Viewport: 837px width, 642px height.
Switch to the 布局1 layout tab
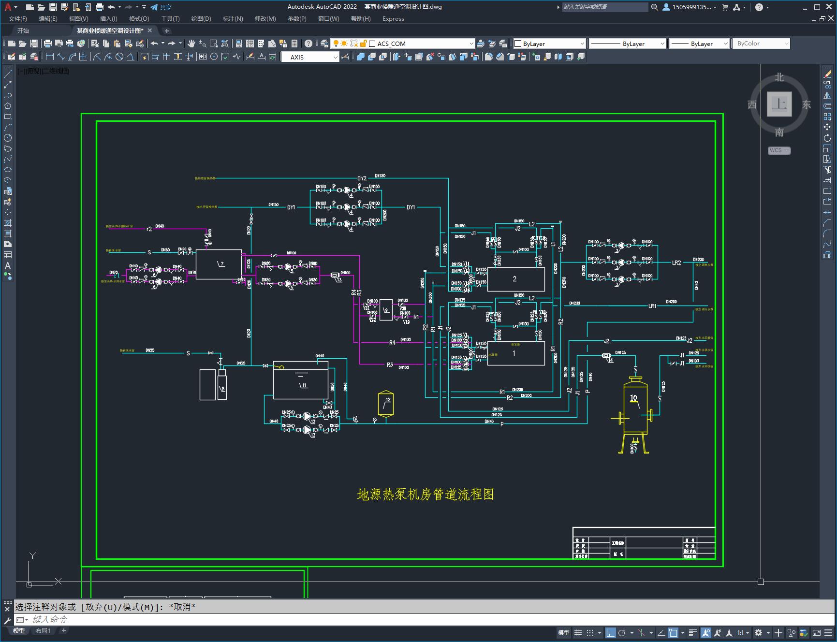pyautogui.click(x=43, y=630)
